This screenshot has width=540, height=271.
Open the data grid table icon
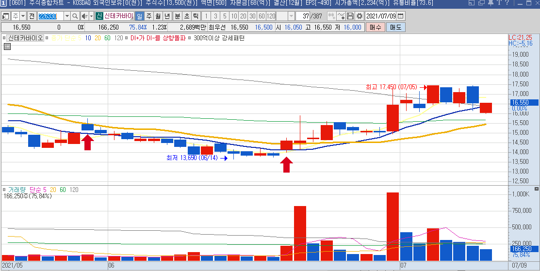(7, 47)
